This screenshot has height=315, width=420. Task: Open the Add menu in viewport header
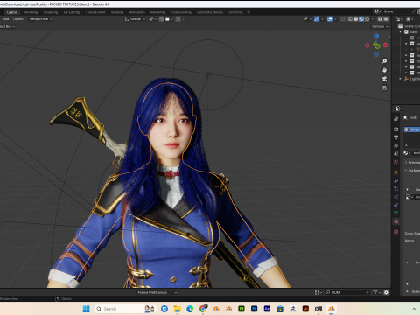tap(5, 19)
